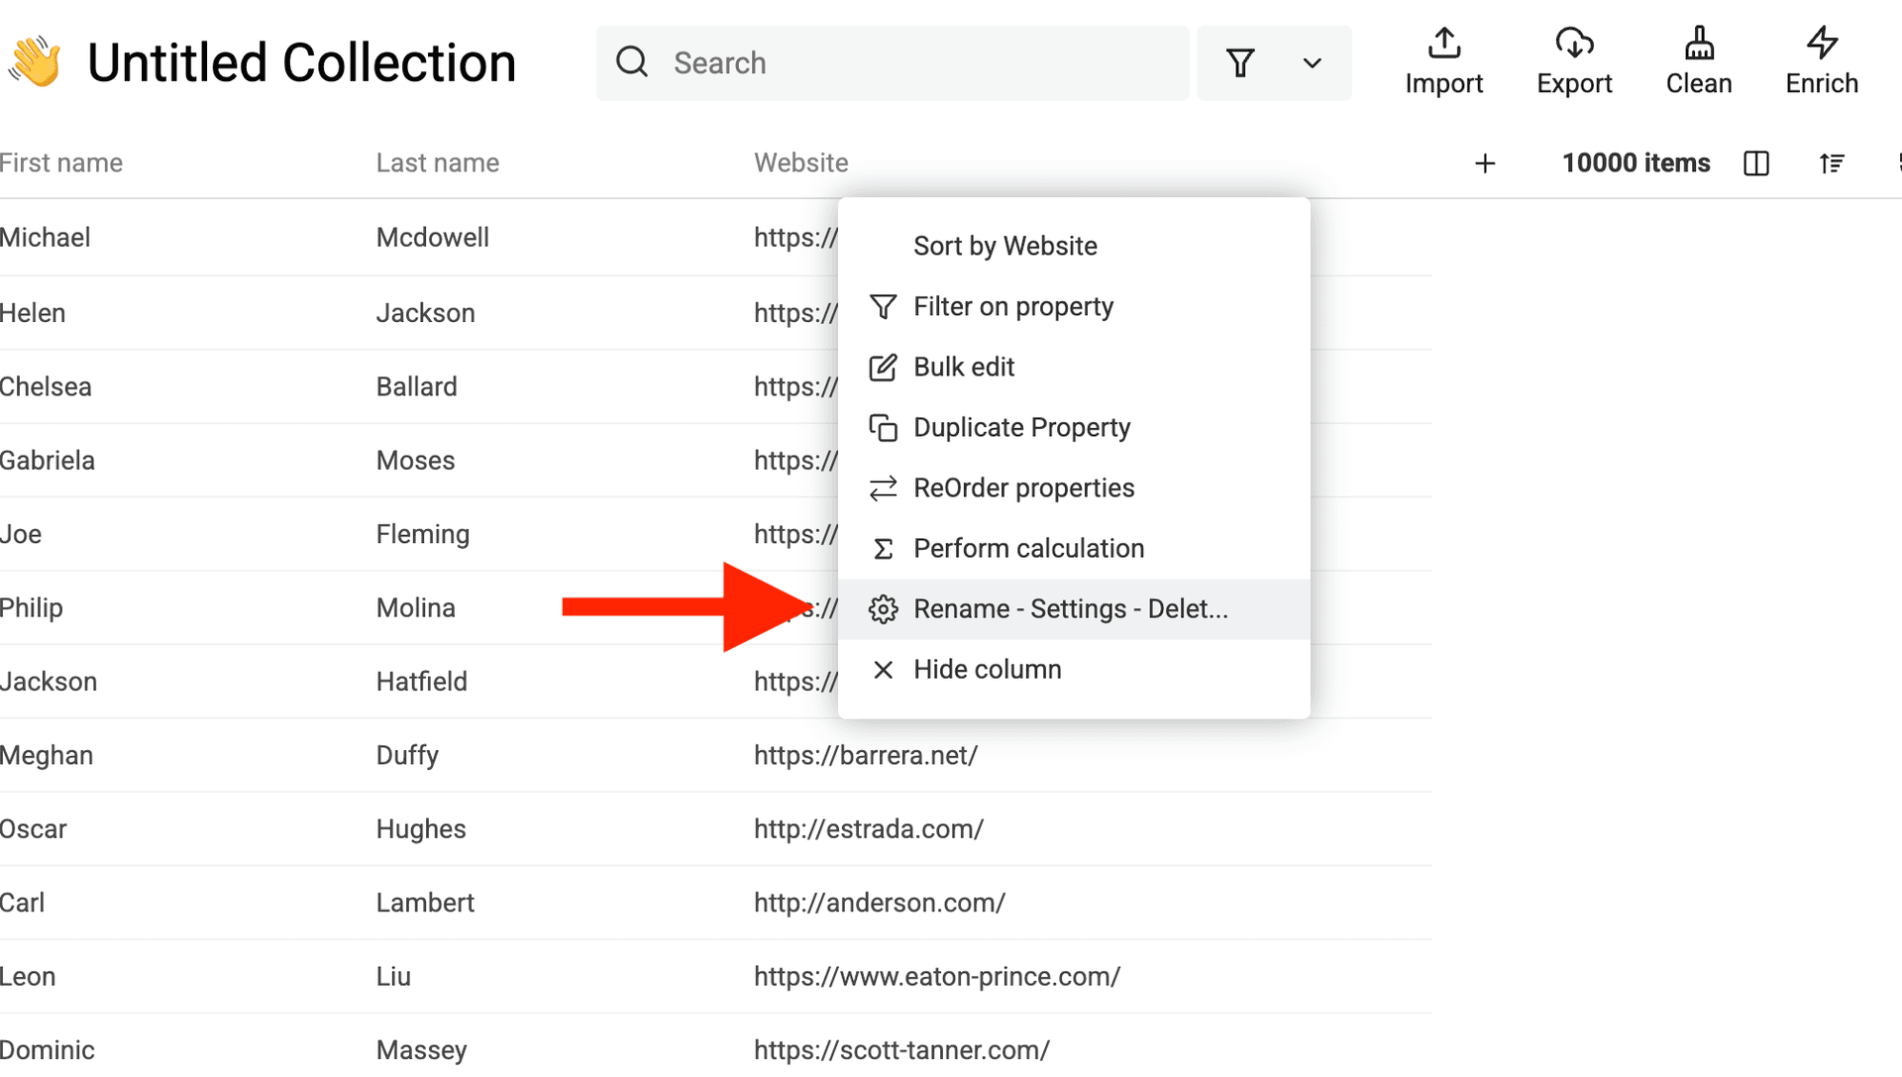The height and width of the screenshot is (1077, 1902).
Task: Open the sort ordering icon near item count
Action: 1832,162
